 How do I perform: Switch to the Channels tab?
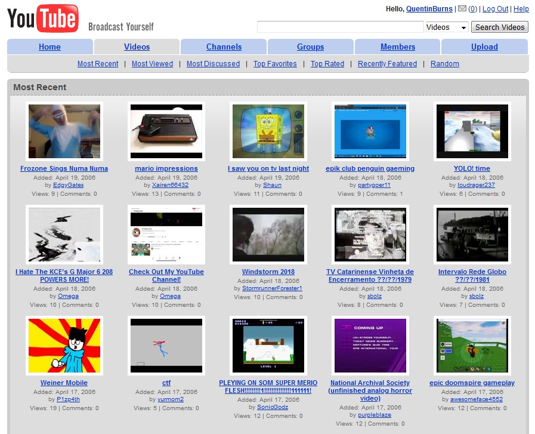click(x=224, y=47)
